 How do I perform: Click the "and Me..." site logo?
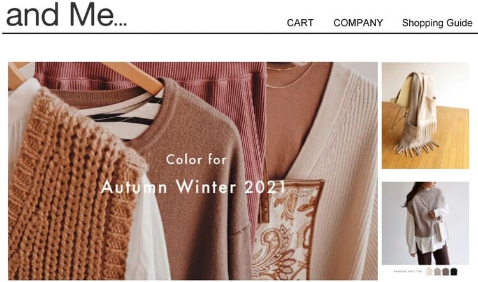(66, 14)
